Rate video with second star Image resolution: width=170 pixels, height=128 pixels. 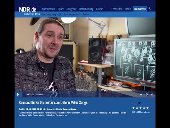(x=137, y=108)
